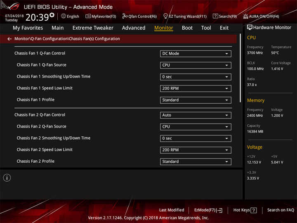The image size is (297, 223).
Task: Open MyFavorite(F3) menu
Action: click(x=101, y=16)
